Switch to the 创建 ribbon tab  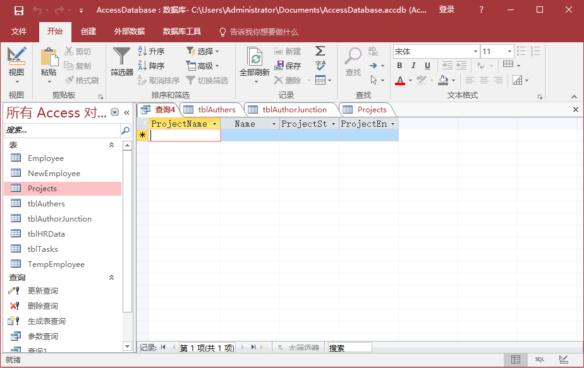[88, 32]
